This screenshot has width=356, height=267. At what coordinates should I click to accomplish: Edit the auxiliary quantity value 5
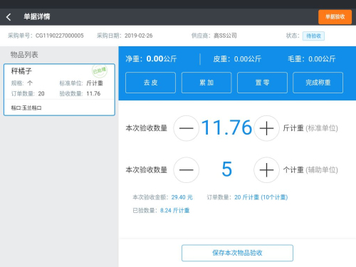point(226,169)
